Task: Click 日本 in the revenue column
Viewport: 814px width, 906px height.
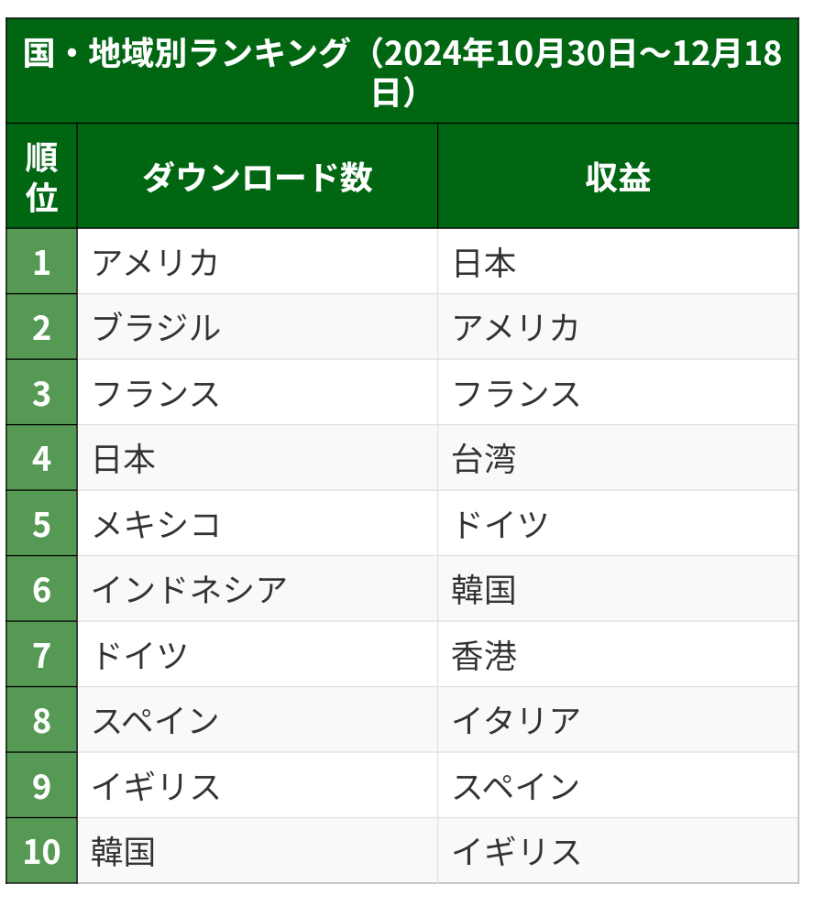Action: (x=484, y=263)
